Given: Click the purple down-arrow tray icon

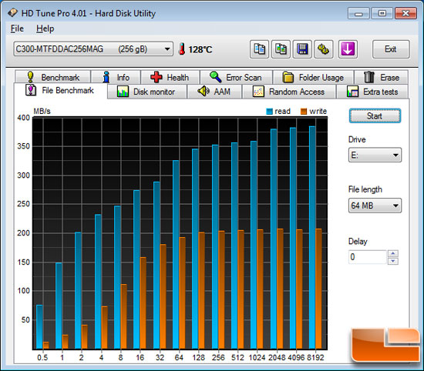Looking at the screenshot, I should 348,49.
